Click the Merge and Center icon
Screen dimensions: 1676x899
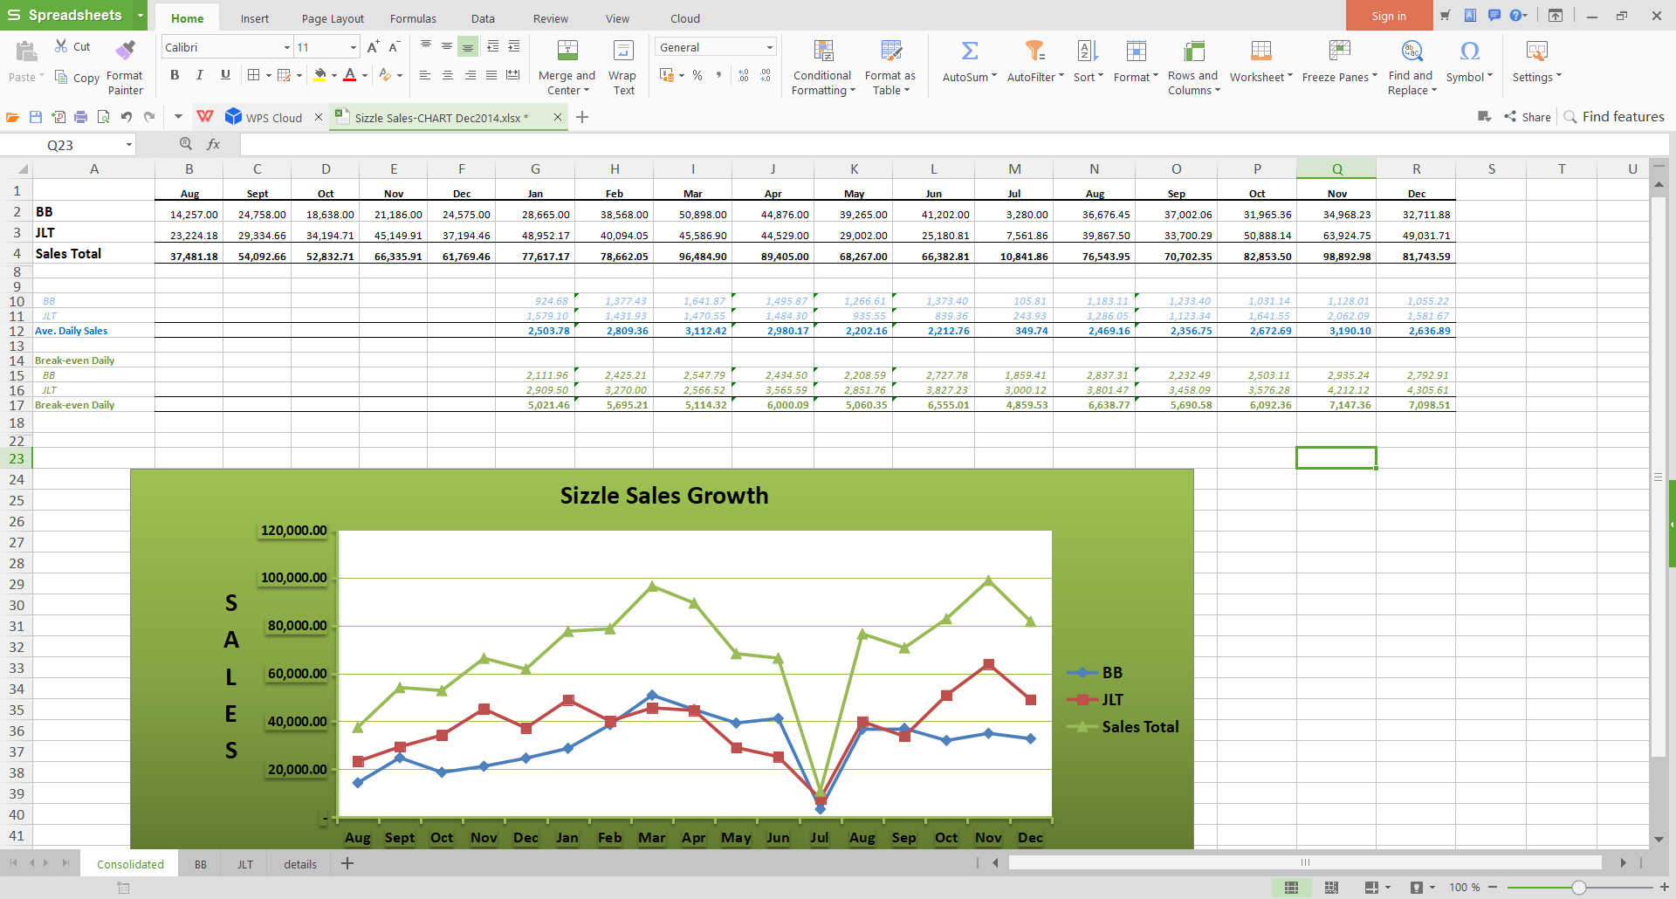(x=567, y=51)
